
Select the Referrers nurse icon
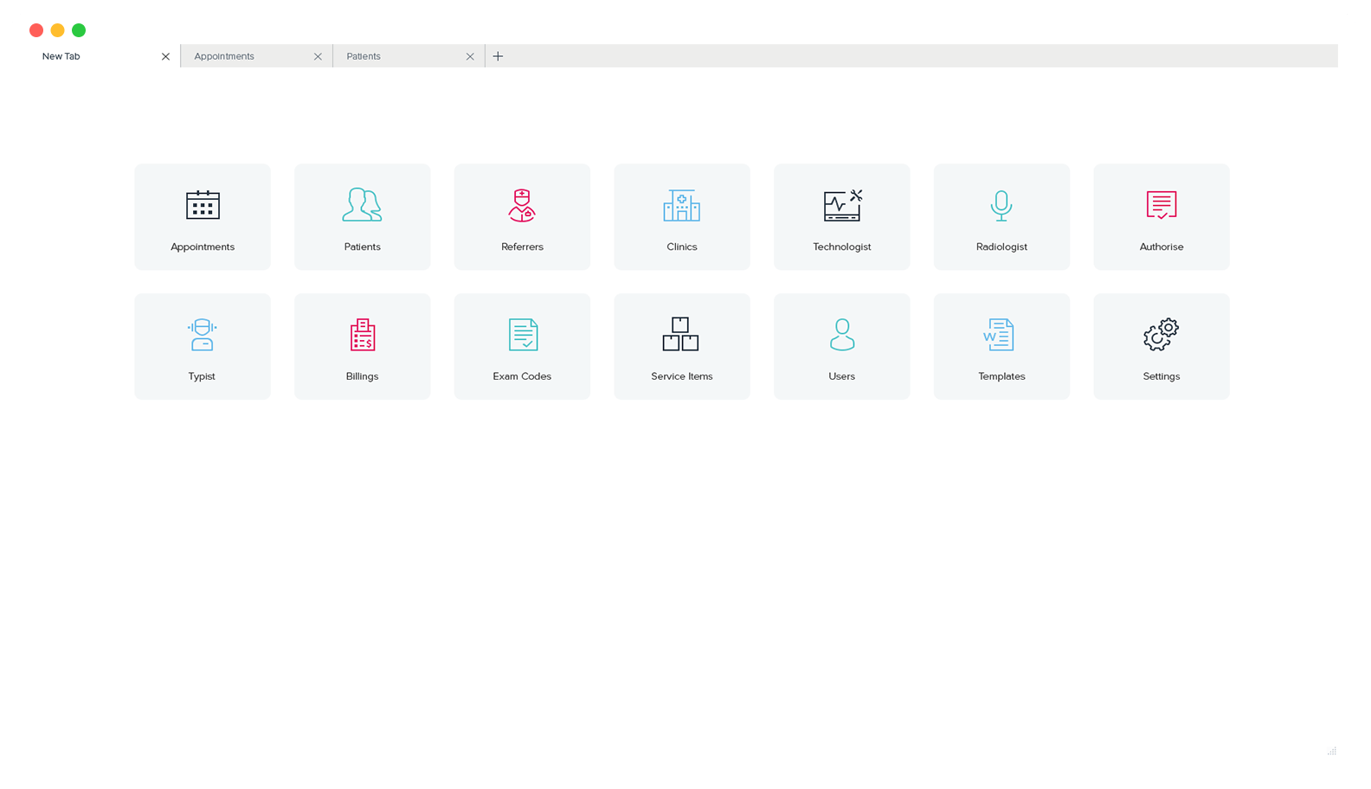[522, 205]
